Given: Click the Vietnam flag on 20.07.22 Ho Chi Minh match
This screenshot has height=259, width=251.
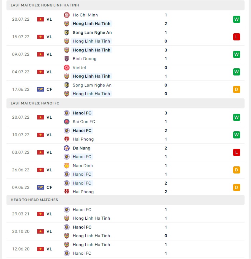Looking at the screenshot, I should (x=41, y=19).
